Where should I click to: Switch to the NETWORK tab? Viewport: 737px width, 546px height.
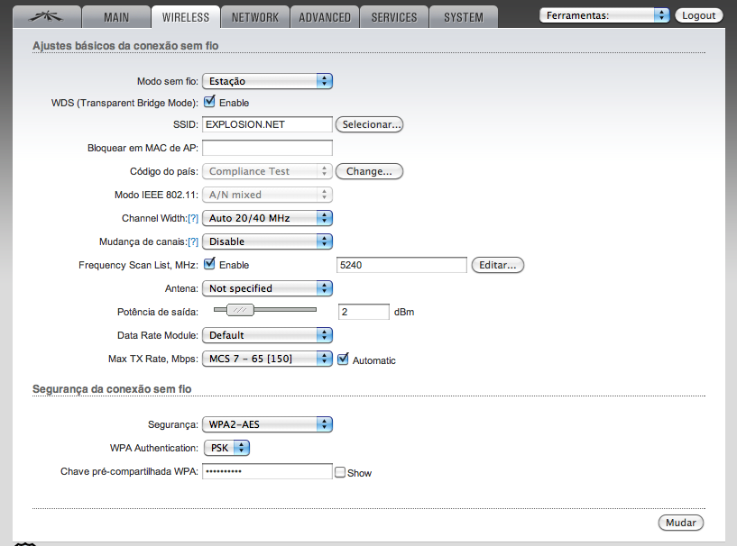click(x=255, y=17)
